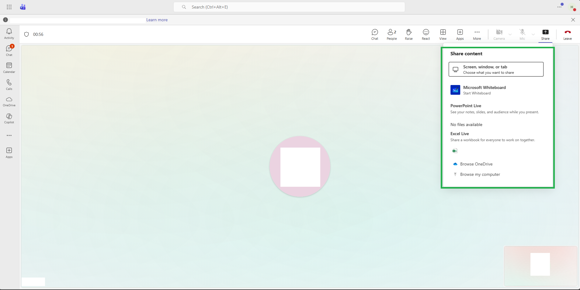The width and height of the screenshot is (580, 290).
Task: Click the participant avatar in center stage
Action: pyautogui.click(x=300, y=166)
